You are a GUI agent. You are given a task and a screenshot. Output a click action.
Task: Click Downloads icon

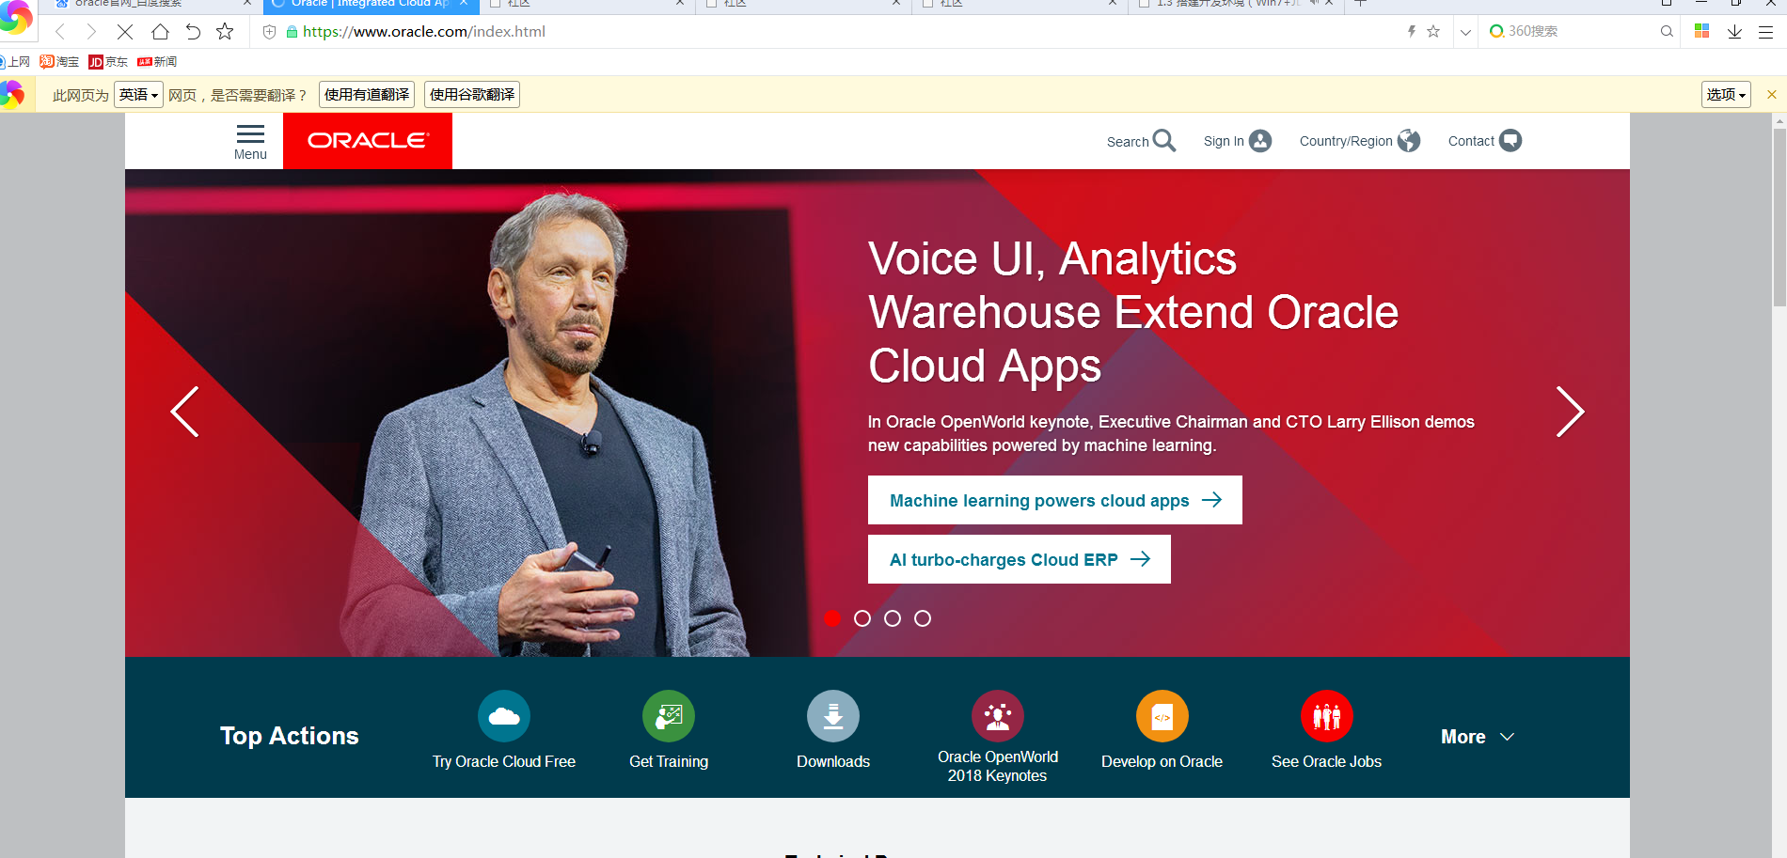[833, 716]
